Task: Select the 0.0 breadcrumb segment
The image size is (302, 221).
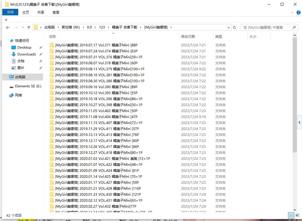Action: (89, 27)
